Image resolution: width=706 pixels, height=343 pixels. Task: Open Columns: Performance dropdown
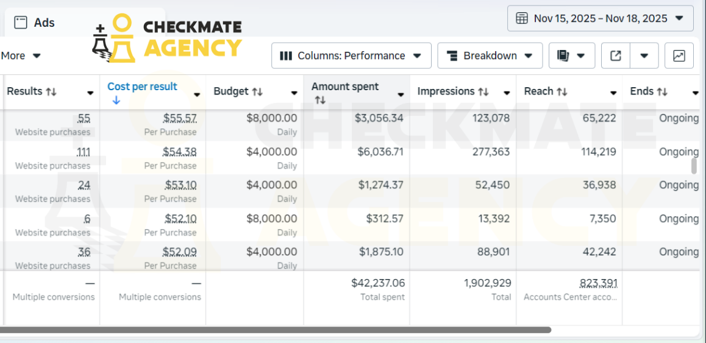351,56
